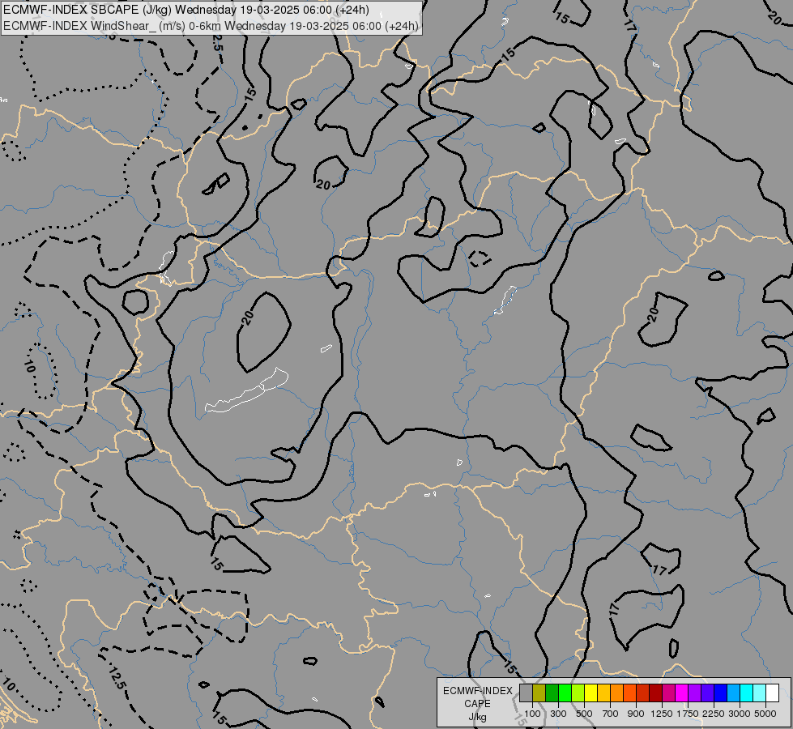This screenshot has height=729, width=793.
Task: Click the '1250' legend value
Action: click(662, 714)
